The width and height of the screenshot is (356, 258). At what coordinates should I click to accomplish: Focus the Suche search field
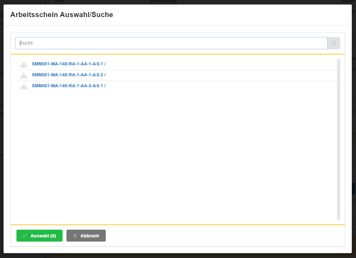171,43
